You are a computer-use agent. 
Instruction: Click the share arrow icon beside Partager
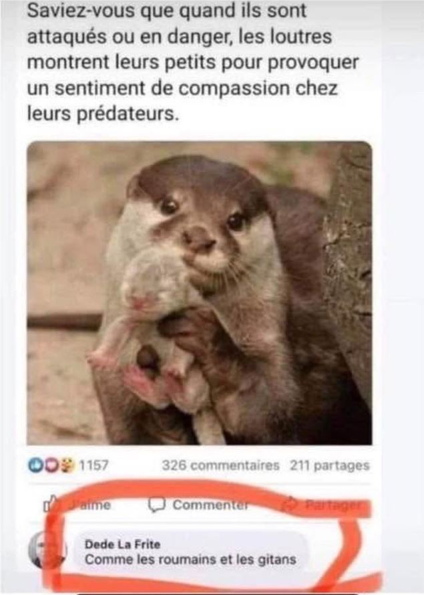[x=290, y=504]
